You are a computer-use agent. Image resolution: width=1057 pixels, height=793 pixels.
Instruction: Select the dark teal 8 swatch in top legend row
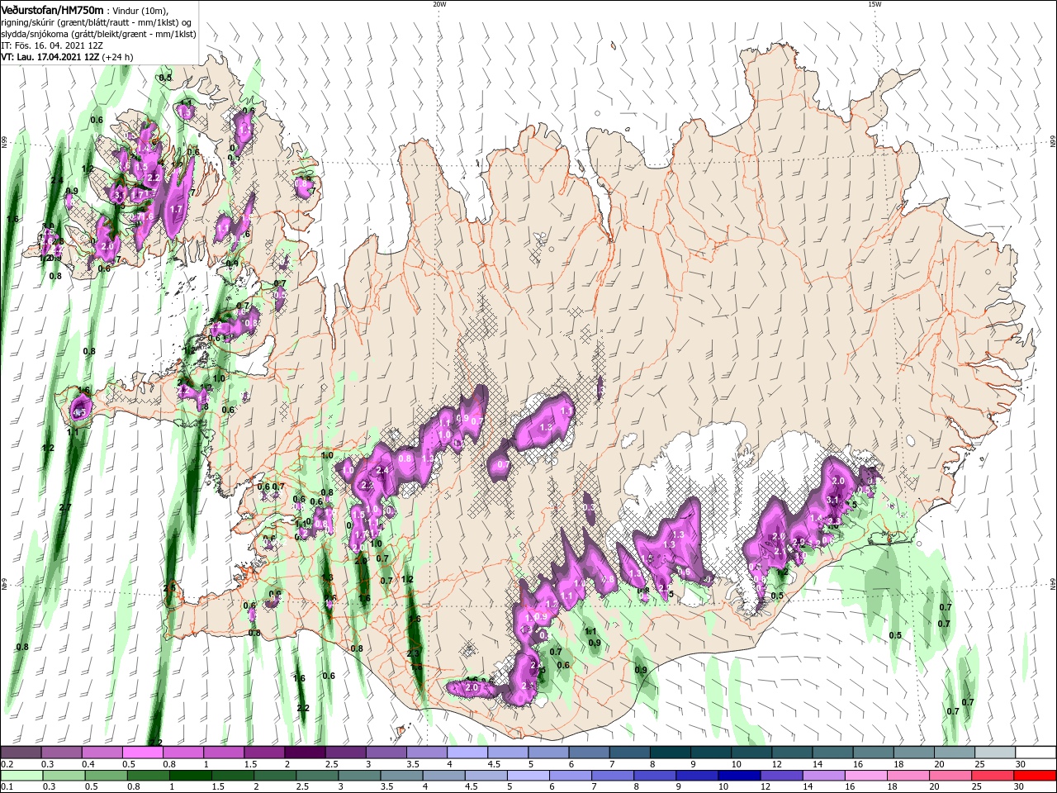(669, 753)
